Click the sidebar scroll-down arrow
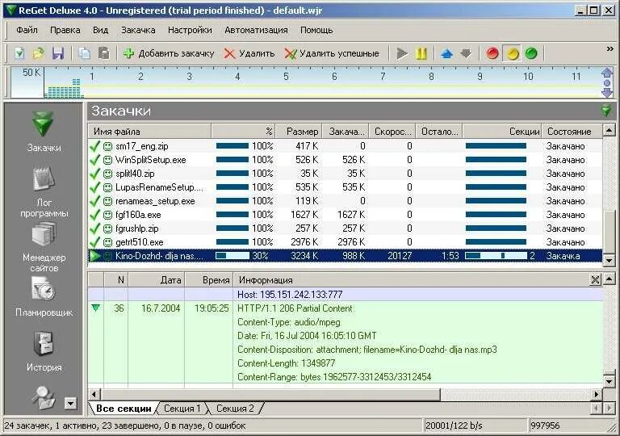This screenshot has height=436, width=620. [x=70, y=404]
